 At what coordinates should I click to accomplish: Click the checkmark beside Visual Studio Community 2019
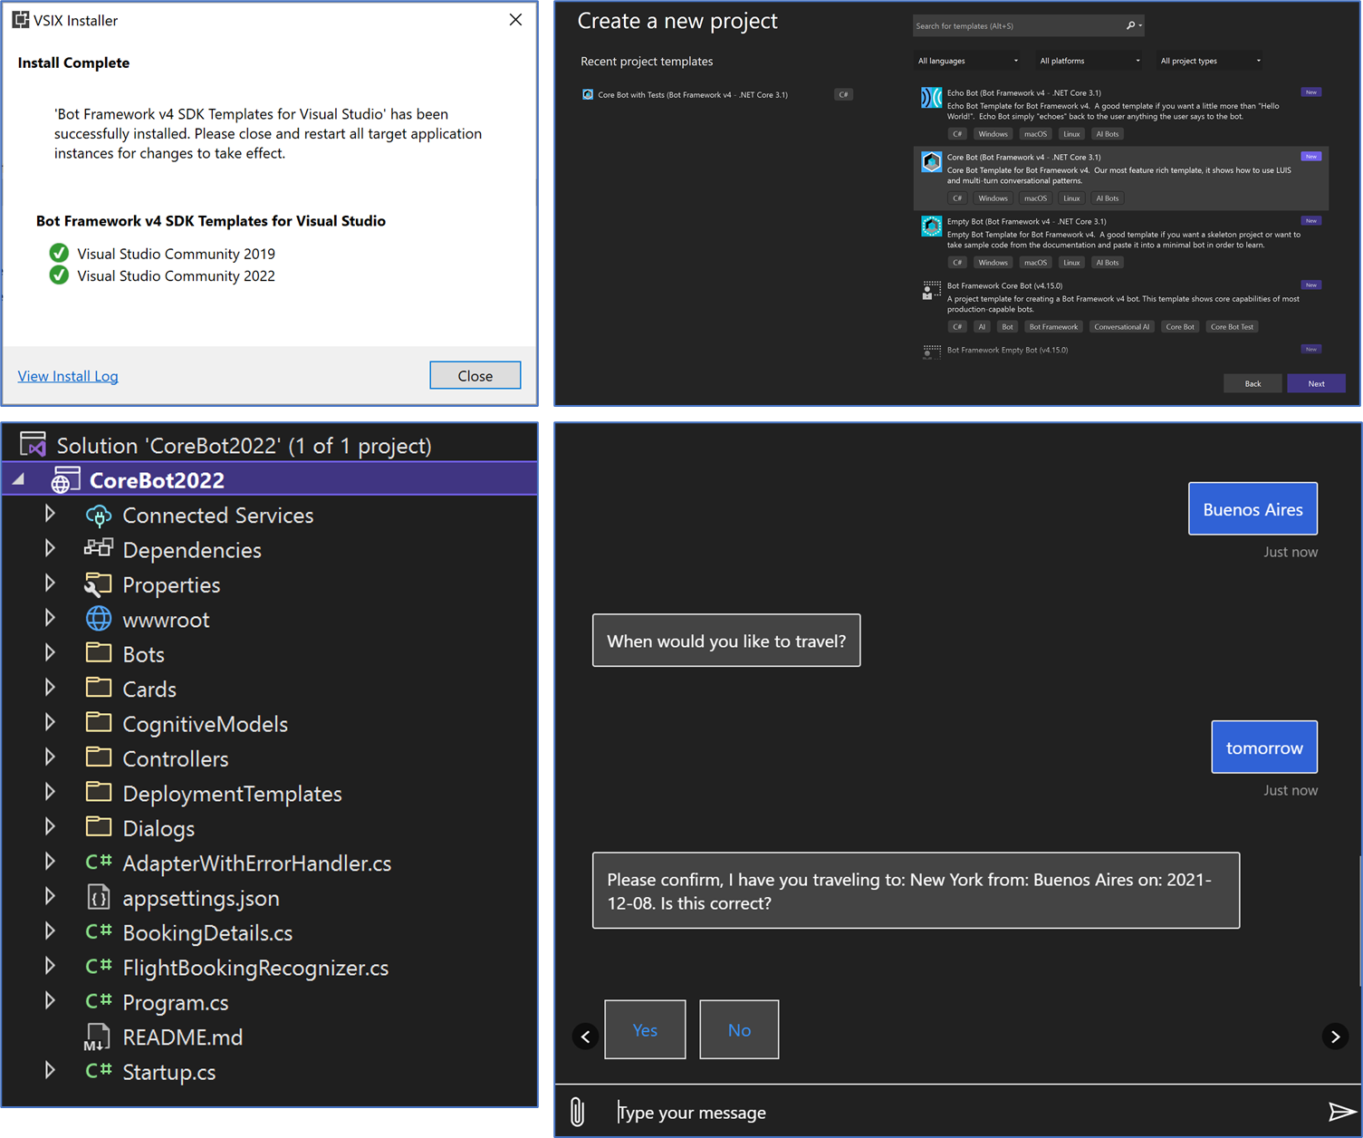click(x=59, y=253)
